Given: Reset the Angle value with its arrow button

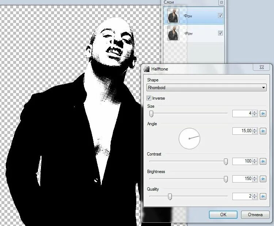Looking at the screenshot, I should pyautogui.click(x=263, y=131).
